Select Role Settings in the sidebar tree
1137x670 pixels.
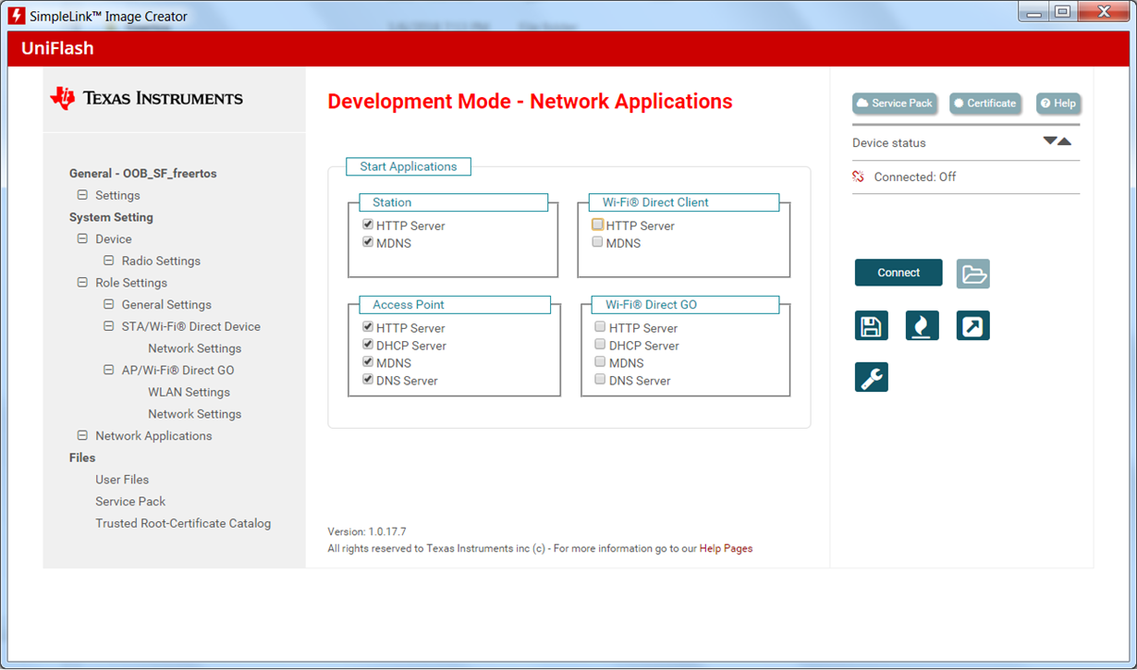(x=131, y=283)
